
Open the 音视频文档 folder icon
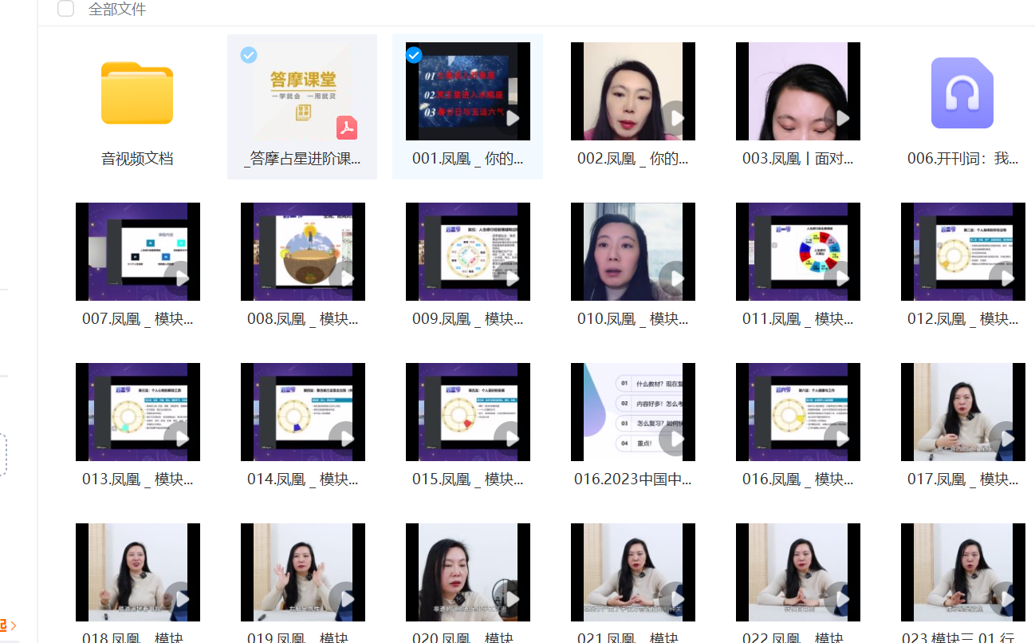(137, 93)
